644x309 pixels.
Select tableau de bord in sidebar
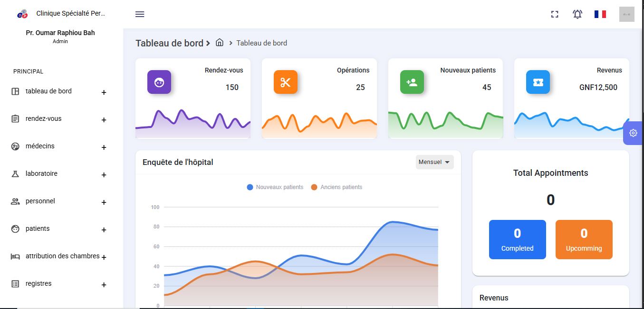click(x=48, y=91)
